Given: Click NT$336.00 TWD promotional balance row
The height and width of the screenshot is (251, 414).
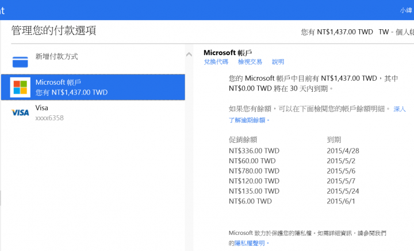Looking at the screenshot, I should click(x=254, y=151).
